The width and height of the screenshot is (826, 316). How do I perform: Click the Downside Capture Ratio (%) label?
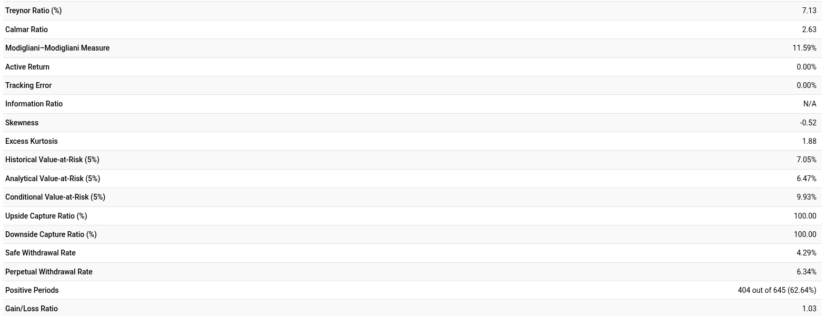pyautogui.click(x=51, y=234)
